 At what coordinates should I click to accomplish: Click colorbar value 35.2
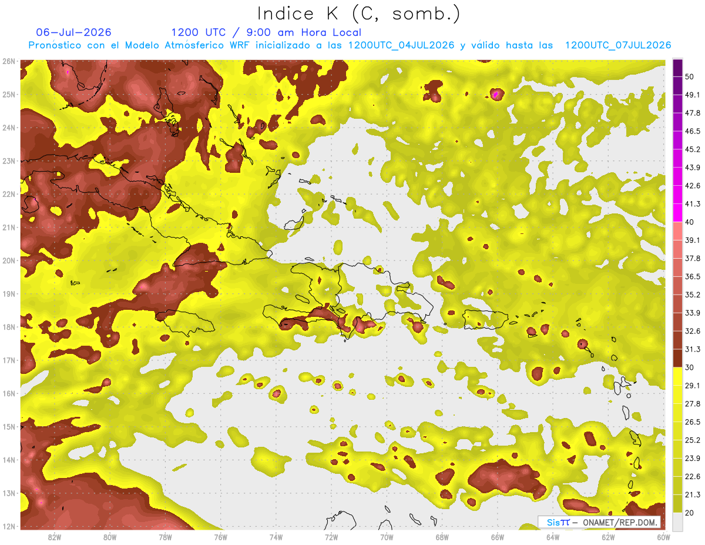pyautogui.click(x=693, y=295)
